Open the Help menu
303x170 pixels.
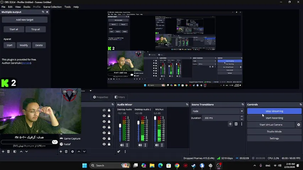click(76, 7)
